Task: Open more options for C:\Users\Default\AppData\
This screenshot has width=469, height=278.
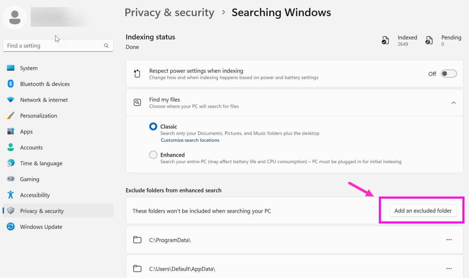Action: (449, 268)
